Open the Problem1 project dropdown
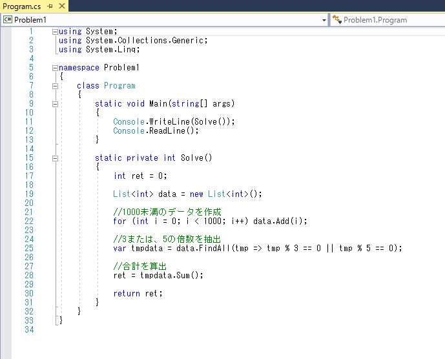Screen dimensions: 445x359 coord(324,20)
